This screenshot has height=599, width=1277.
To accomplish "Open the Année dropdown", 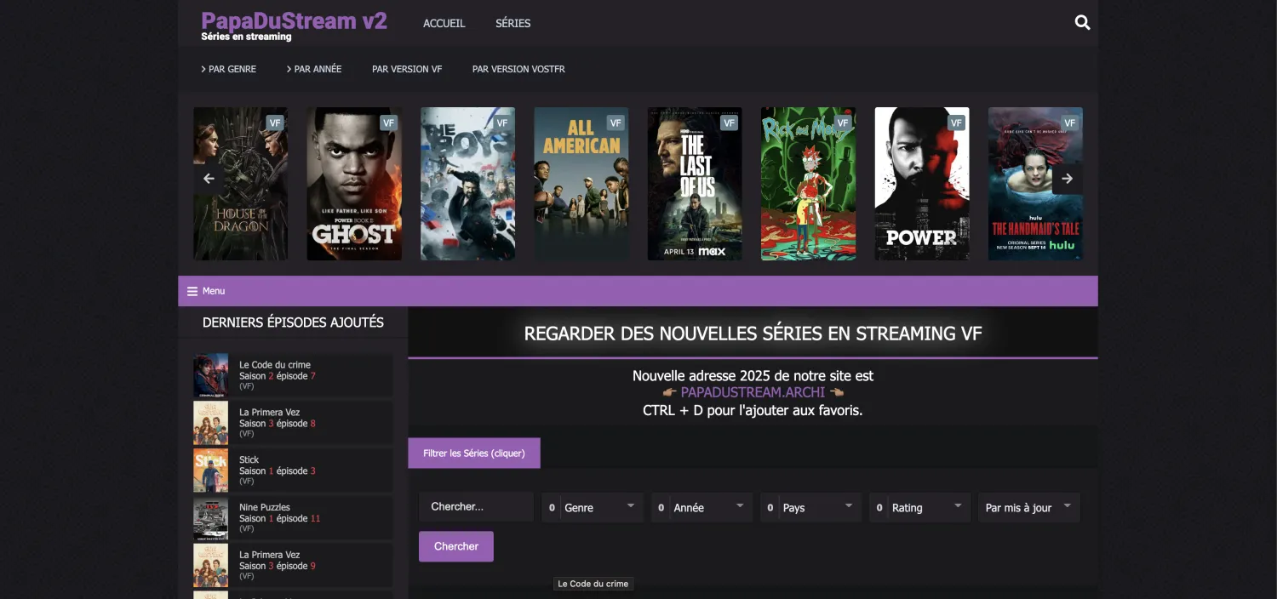I will pos(701,507).
